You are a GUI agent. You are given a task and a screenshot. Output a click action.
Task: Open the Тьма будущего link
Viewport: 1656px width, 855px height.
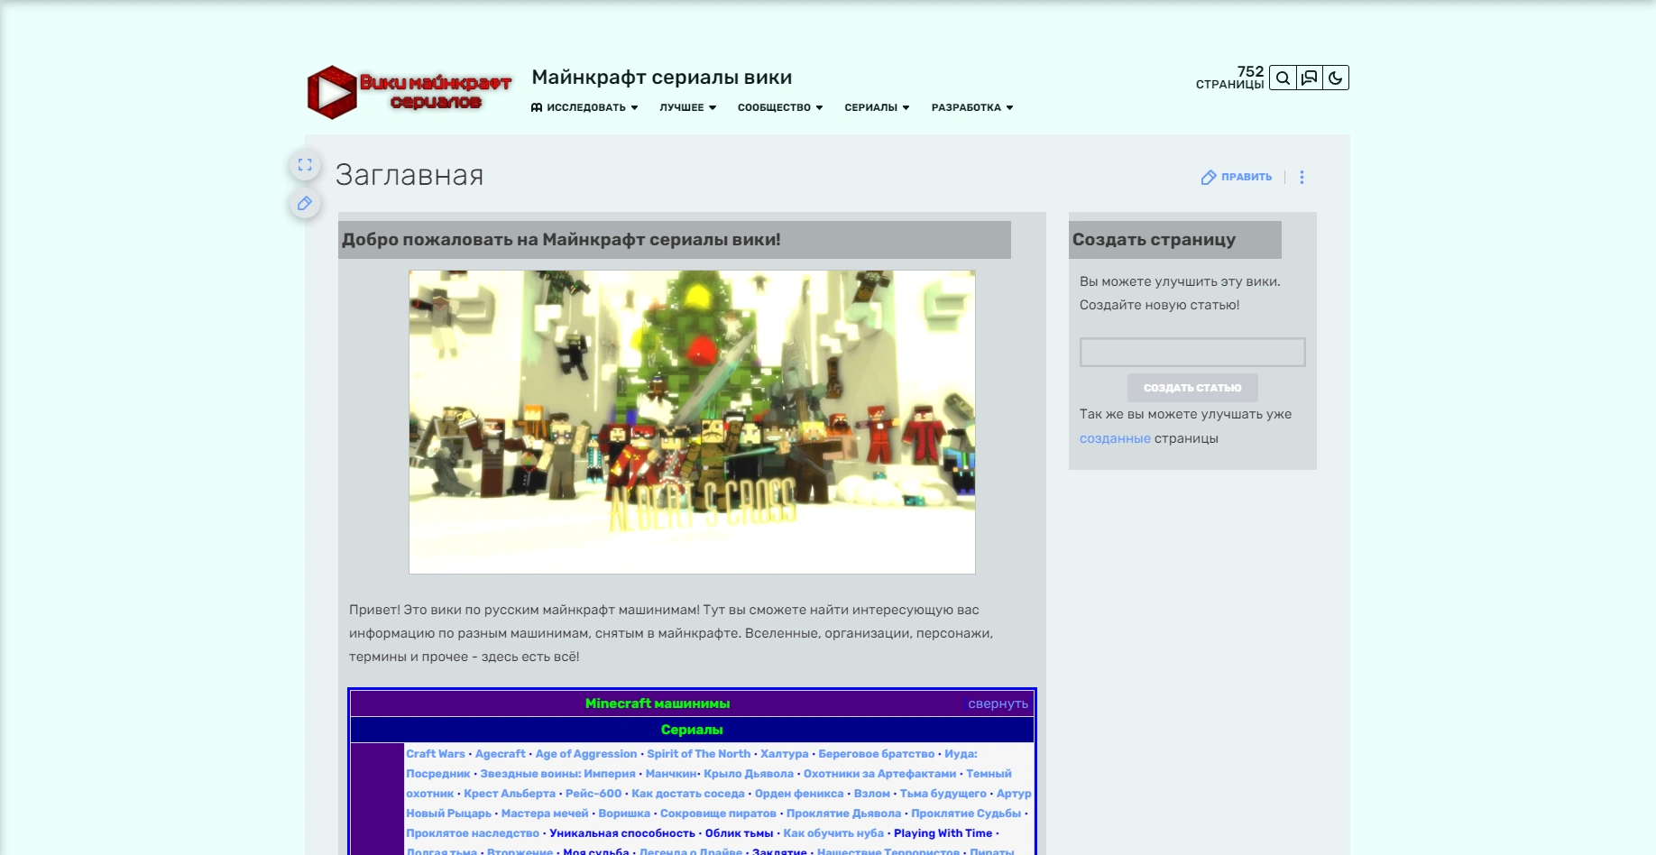tap(943, 794)
